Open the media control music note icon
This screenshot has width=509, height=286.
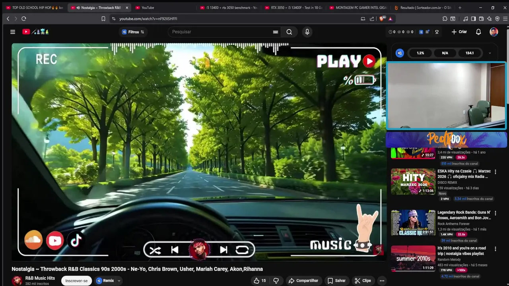[x=465, y=19]
